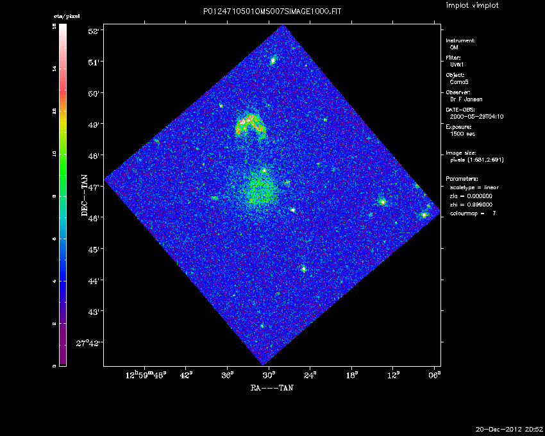Click the bright red arc-shaped galaxy in the image
This screenshot has width=545, height=436.
[x=251, y=125]
